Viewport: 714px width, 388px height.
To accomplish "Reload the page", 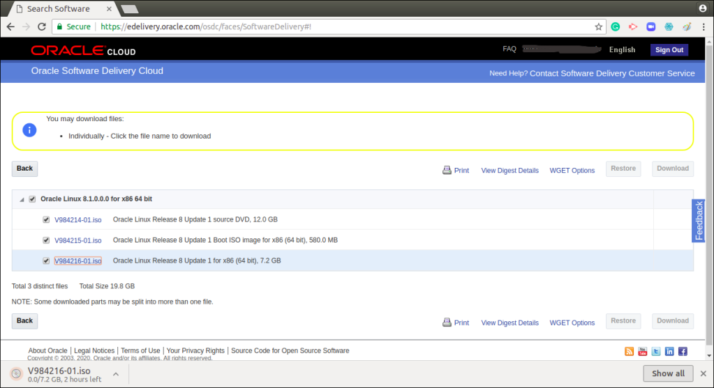I will coord(41,26).
